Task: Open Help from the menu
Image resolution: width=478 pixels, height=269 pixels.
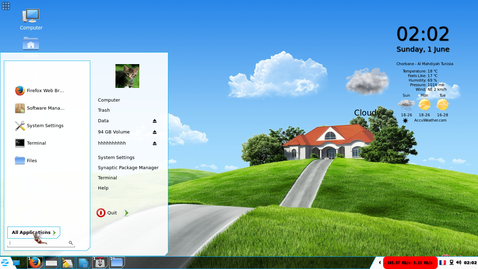Action: (x=103, y=188)
